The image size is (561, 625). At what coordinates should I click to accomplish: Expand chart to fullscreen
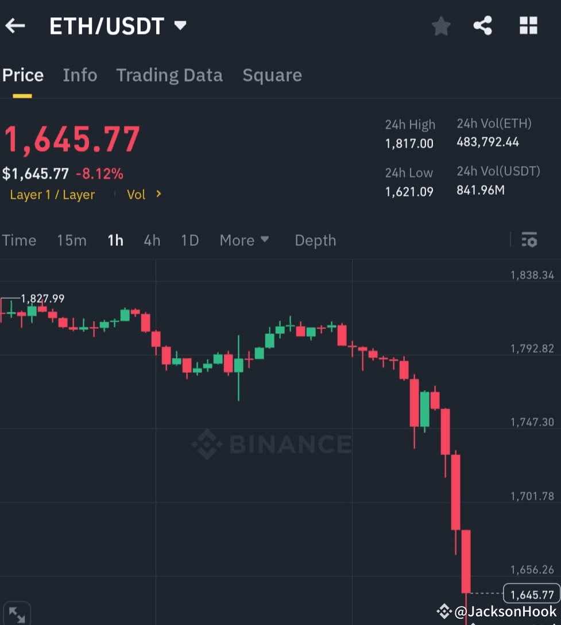(x=17, y=615)
